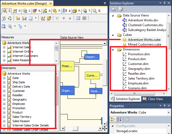Open the Aggregations tab with sigma icon

(x=67, y=11)
